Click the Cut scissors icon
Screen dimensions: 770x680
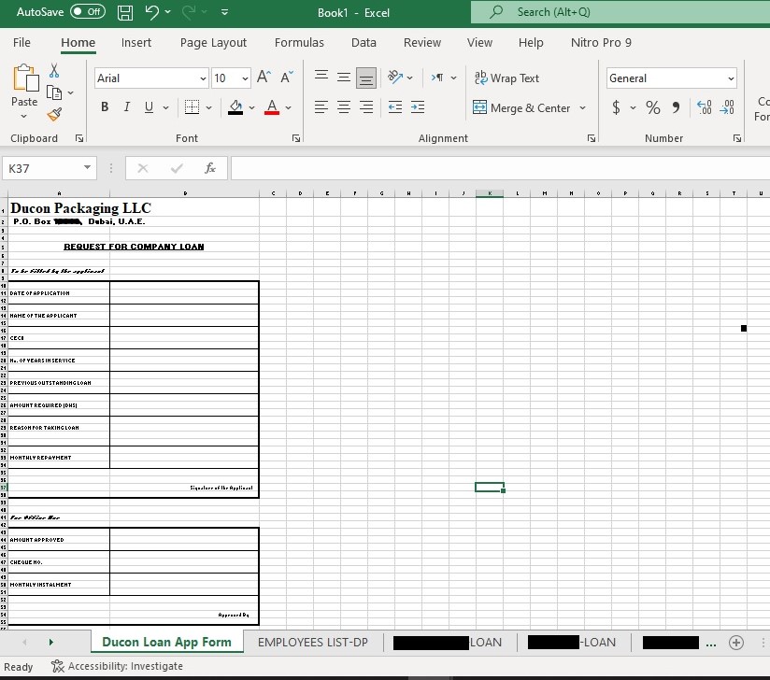pyautogui.click(x=54, y=71)
